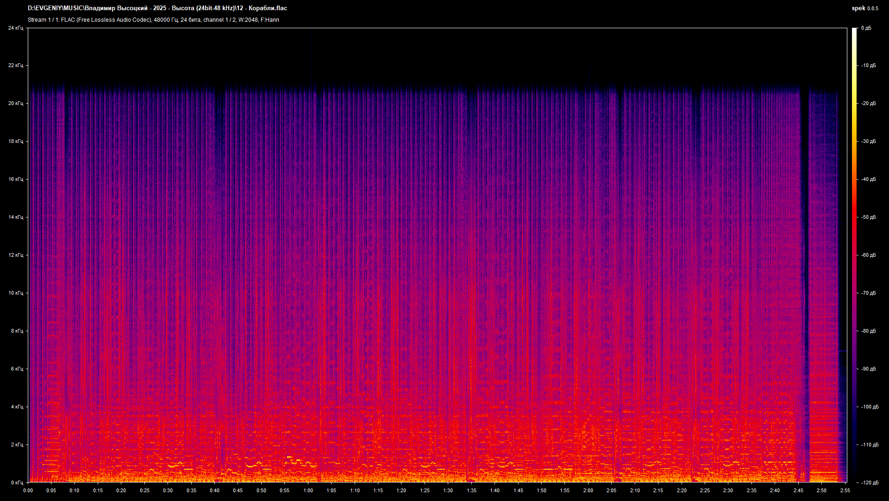
Task: Click the 0 кГц frequency label
Action: [x=17, y=482]
